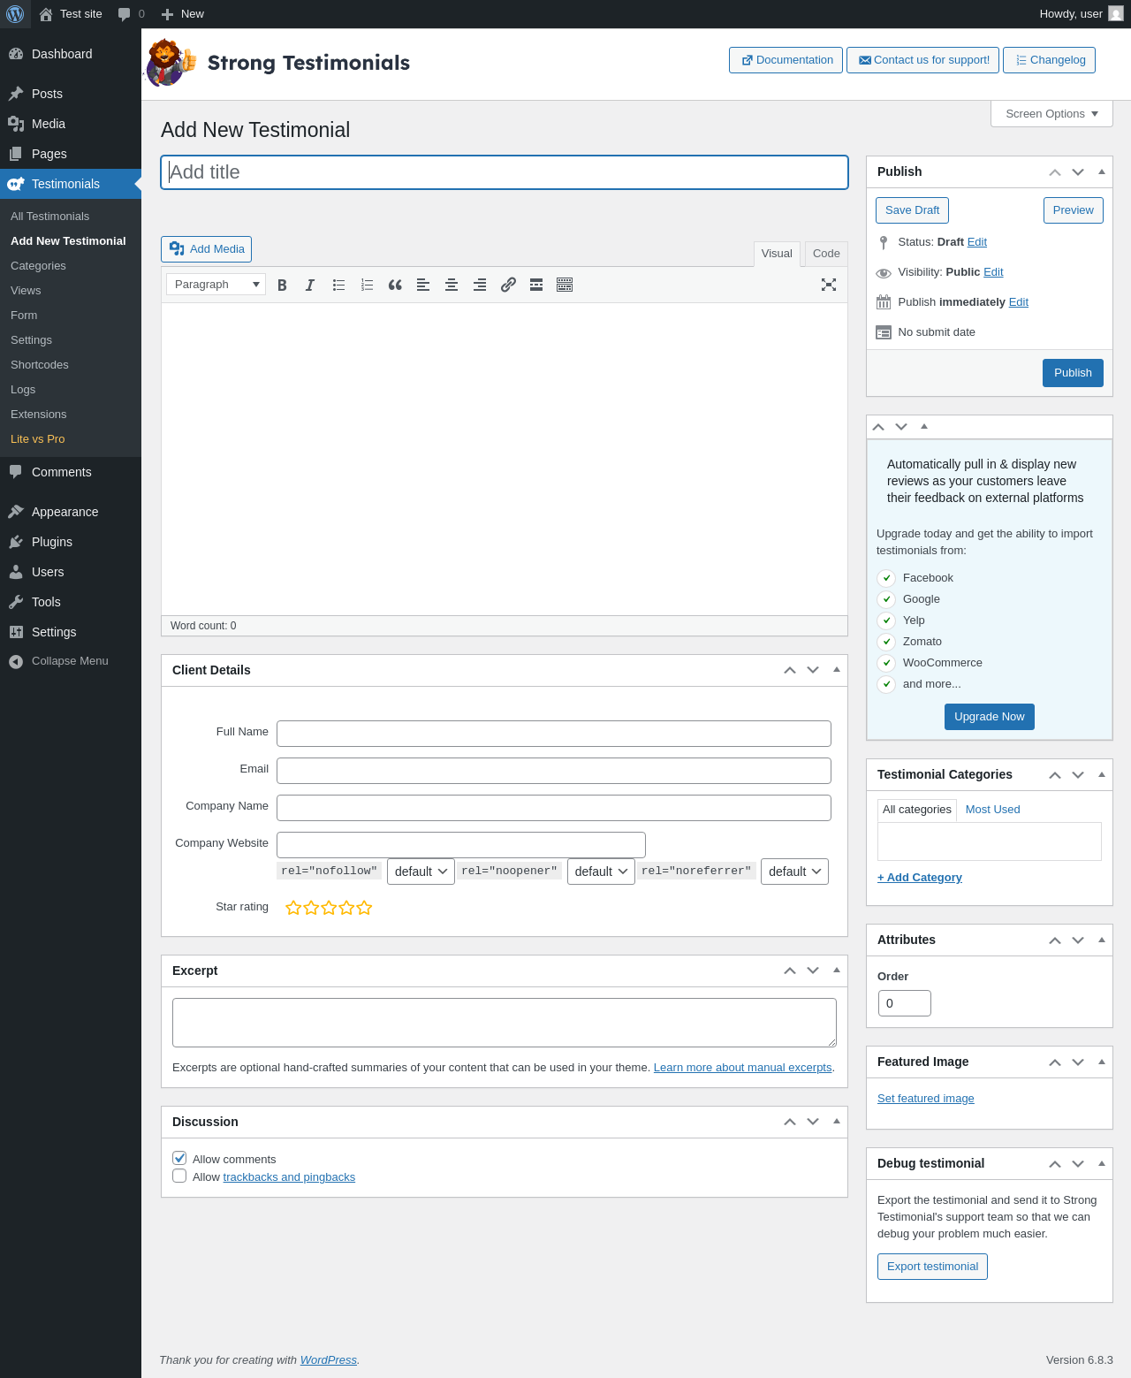
Task: Click Save Draft button
Action: (912, 210)
